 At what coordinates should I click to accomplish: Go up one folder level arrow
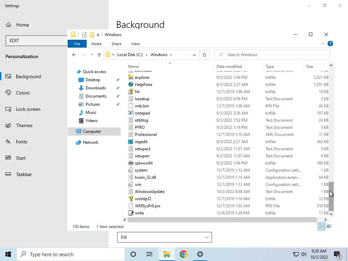[99, 55]
